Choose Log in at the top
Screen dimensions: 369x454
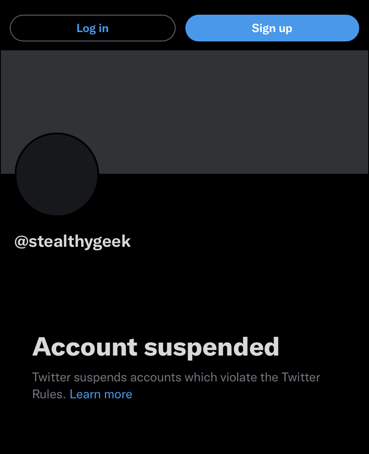click(x=93, y=28)
